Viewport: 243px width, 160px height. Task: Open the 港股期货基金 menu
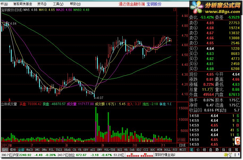(x=23, y=4)
